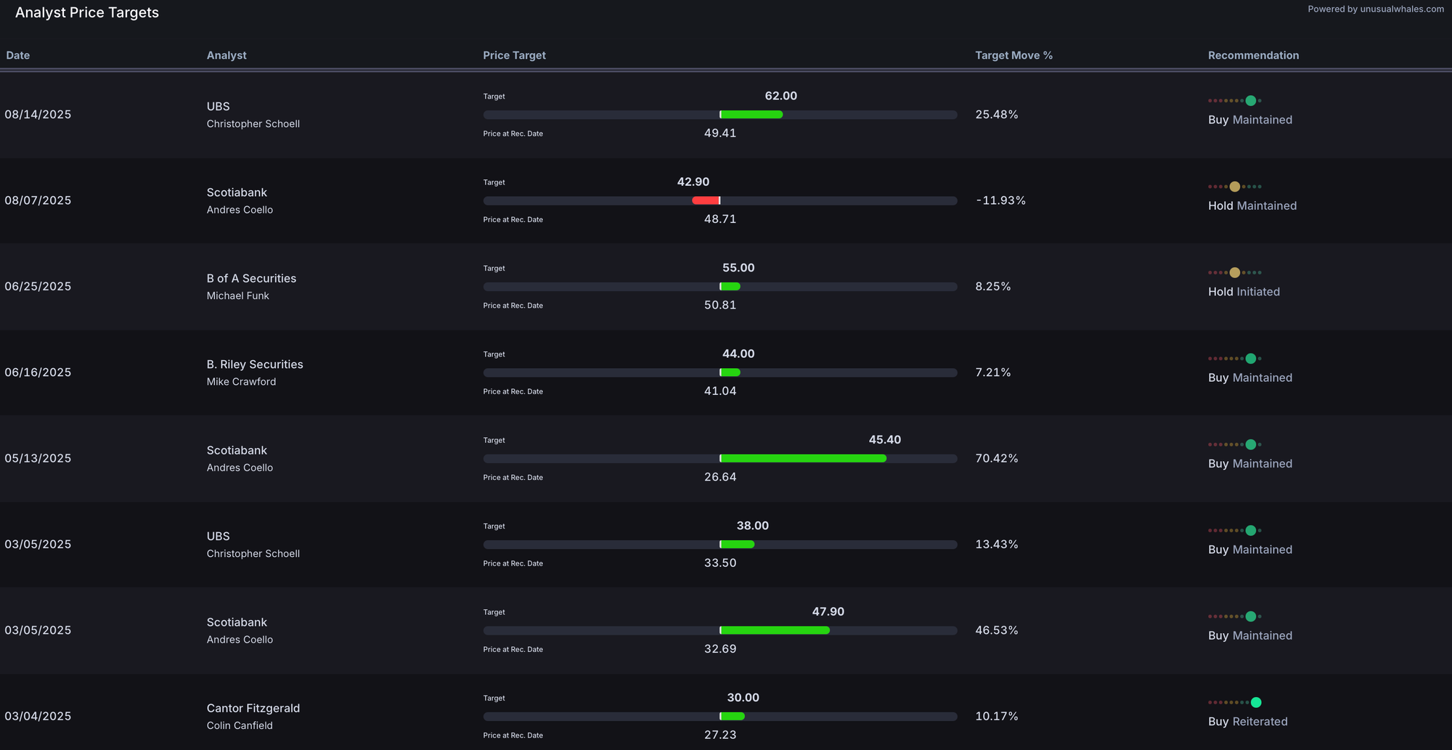Select the 06/16/2025 date cell

(x=38, y=372)
